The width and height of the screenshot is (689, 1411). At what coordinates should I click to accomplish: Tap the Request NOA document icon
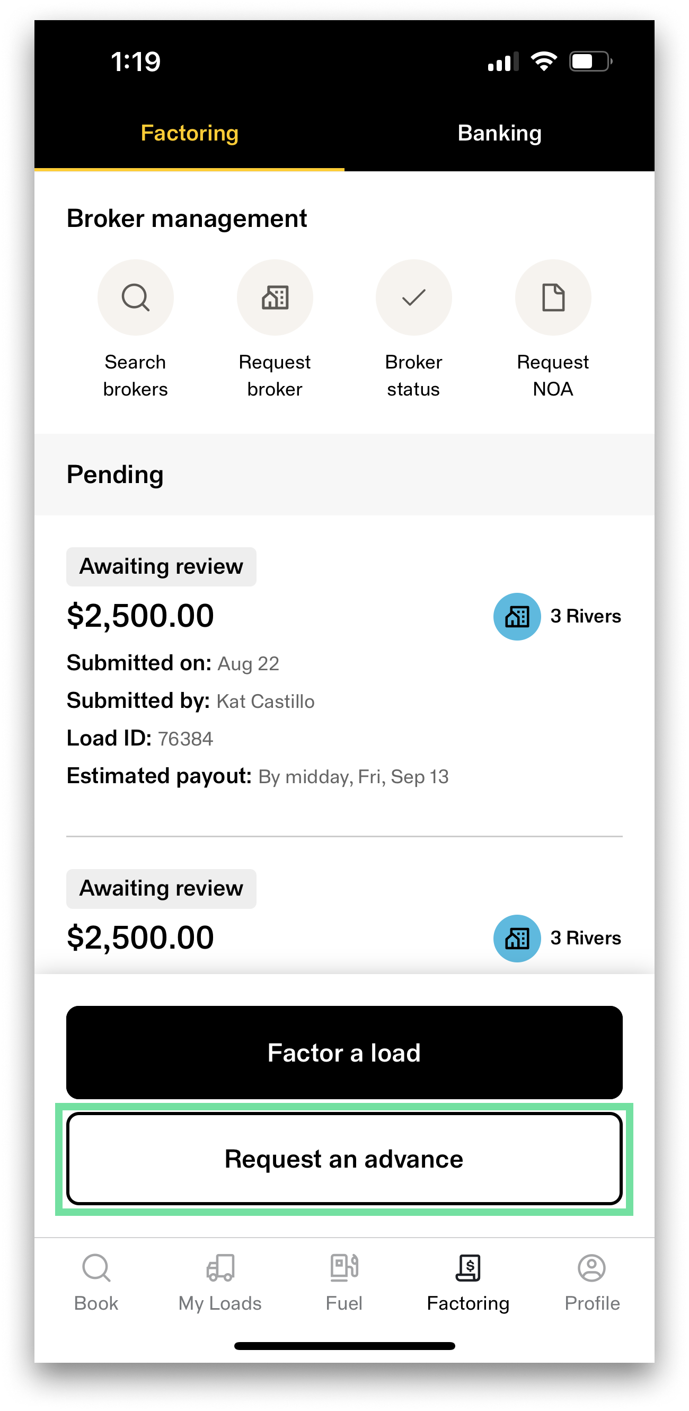point(553,297)
